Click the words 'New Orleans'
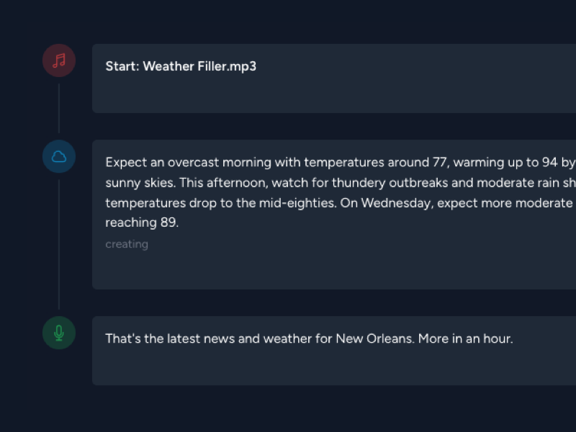 [374, 338]
